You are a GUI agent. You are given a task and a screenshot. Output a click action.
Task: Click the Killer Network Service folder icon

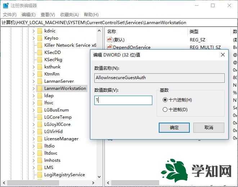click(x=40, y=45)
